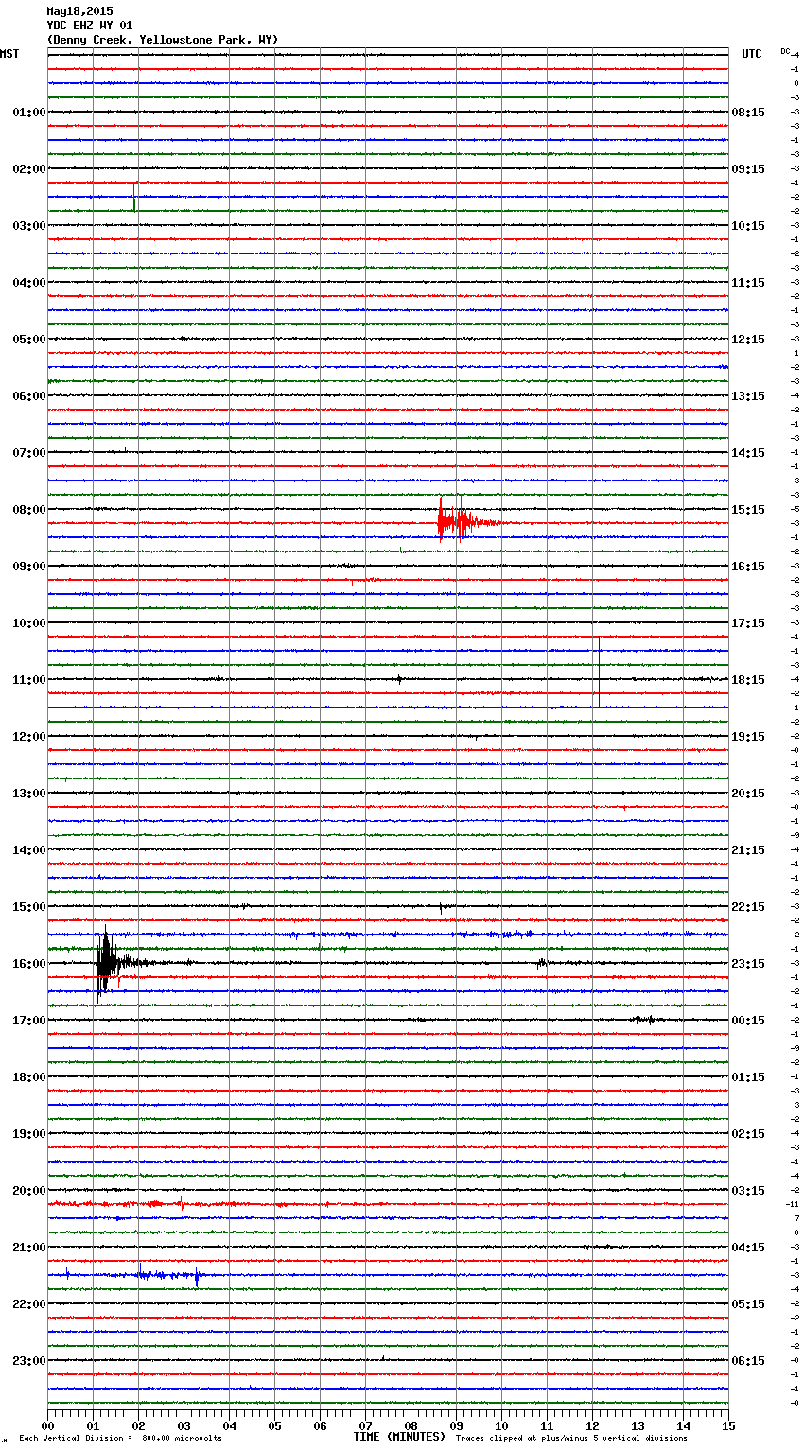Click the 00:15 UTC time label

pyautogui.click(x=748, y=1021)
